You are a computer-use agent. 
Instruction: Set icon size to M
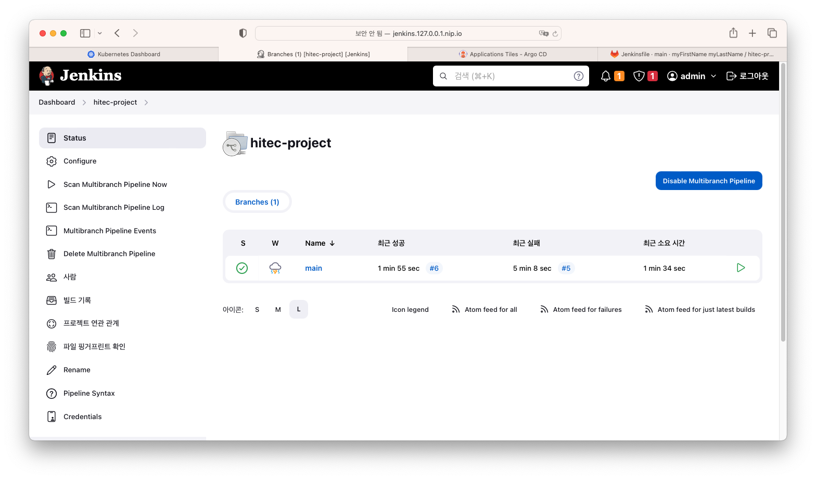coord(278,309)
